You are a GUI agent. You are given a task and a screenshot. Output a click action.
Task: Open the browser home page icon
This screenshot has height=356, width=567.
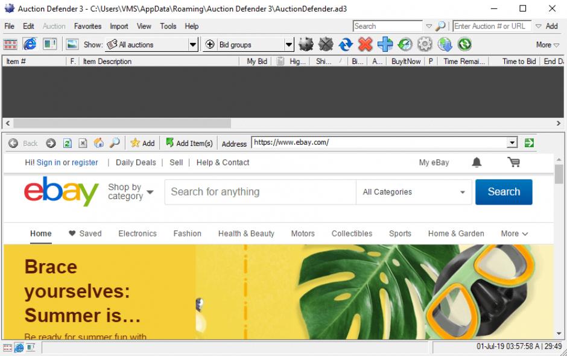point(99,143)
